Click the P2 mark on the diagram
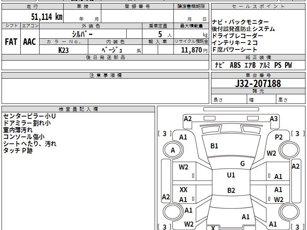Image resolution: width=307 pixels, height=230 pixels. point(279,137)
